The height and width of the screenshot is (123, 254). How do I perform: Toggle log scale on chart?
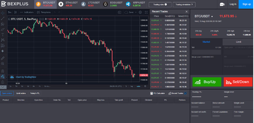pyautogui.click(x=132, y=86)
